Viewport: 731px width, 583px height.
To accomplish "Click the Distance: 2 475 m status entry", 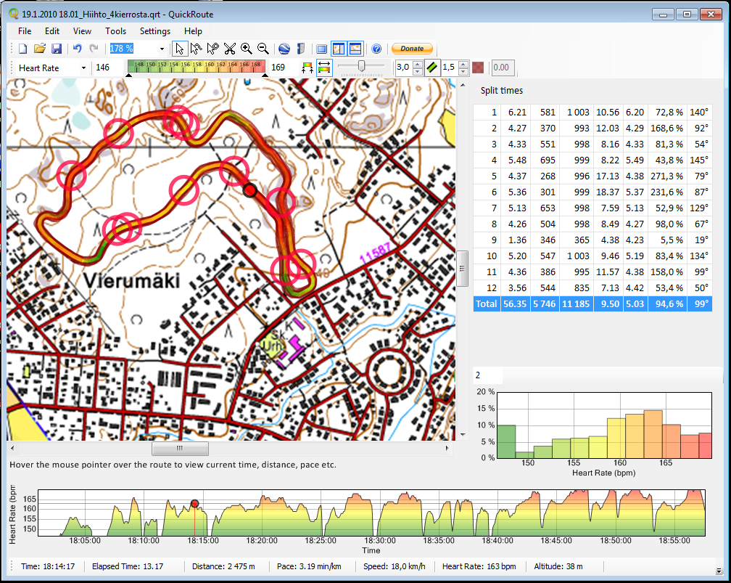I will 223,566.
